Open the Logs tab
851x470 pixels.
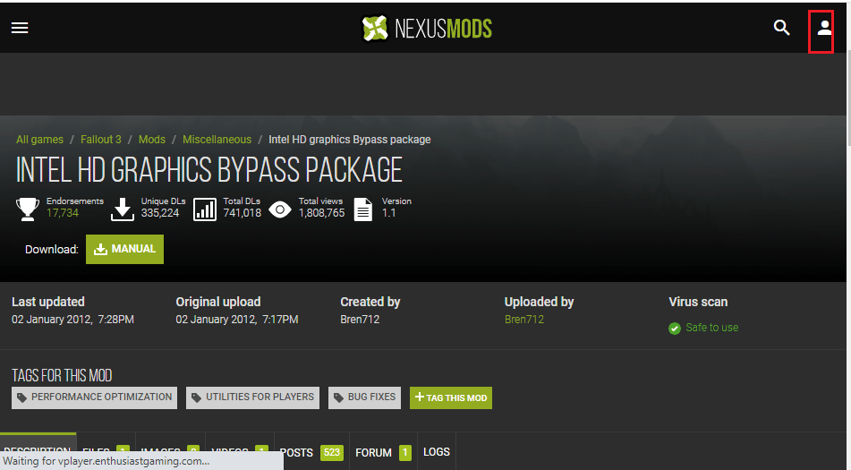[x=437, y=452]
